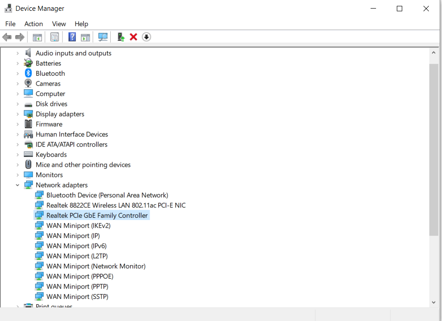The height and width of the screenshot is (321, 442).
Task: Expand the Firmware chevron
Action: [x=18, y=124]
